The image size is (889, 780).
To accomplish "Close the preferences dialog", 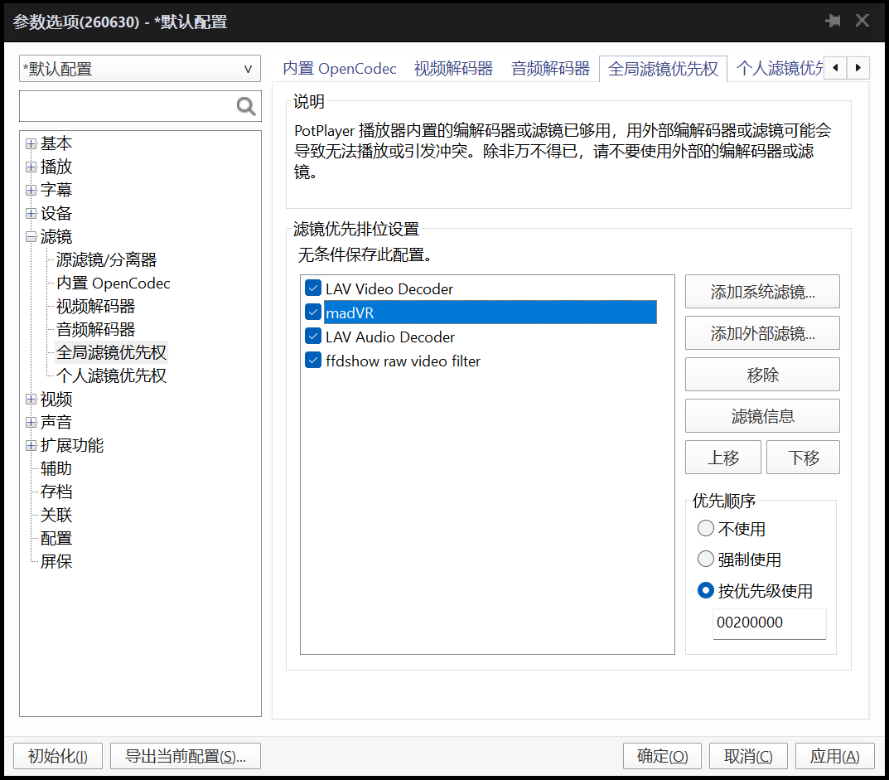I will point(862,21).
